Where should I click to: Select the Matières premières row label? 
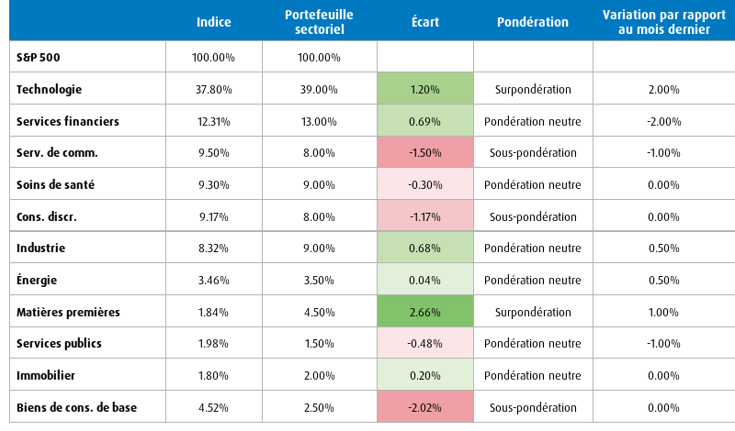point(68,312)
